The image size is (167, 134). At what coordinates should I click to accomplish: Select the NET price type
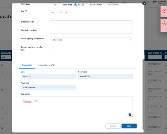click(x=51, y=5)
